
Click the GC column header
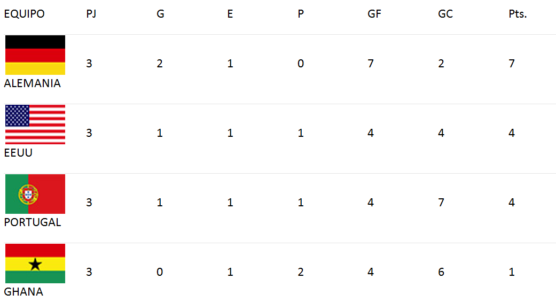point(445,14)
